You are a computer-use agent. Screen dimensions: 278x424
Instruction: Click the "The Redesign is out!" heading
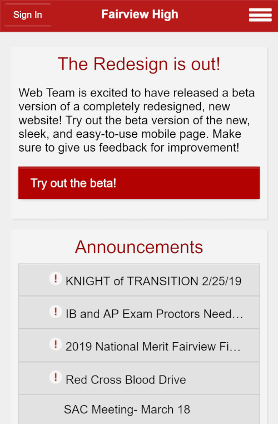pyautogui.click(x=139, y=64)
